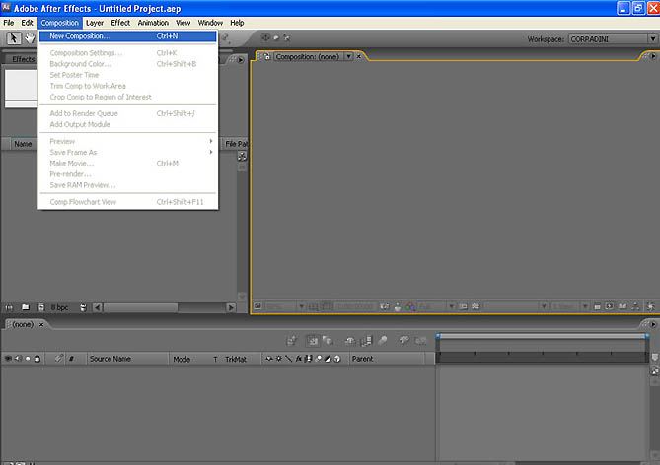Click the comp flowchart icon in viewer

click(x=635, y=306)
